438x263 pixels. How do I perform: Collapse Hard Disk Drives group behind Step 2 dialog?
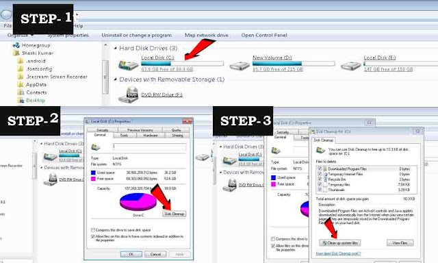point(41,144)
